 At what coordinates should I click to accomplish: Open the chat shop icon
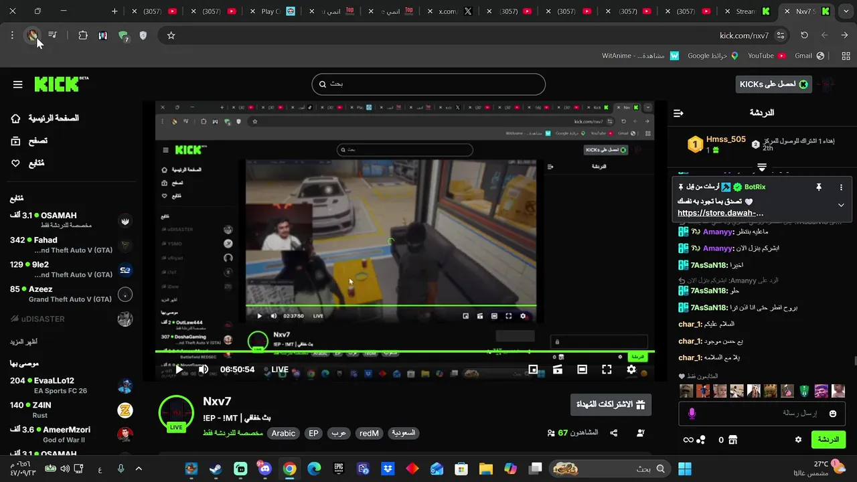pos(732,440)
